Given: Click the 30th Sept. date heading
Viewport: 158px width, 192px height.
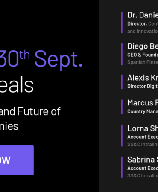Looking at the screenshot, I should pos(41,59).
